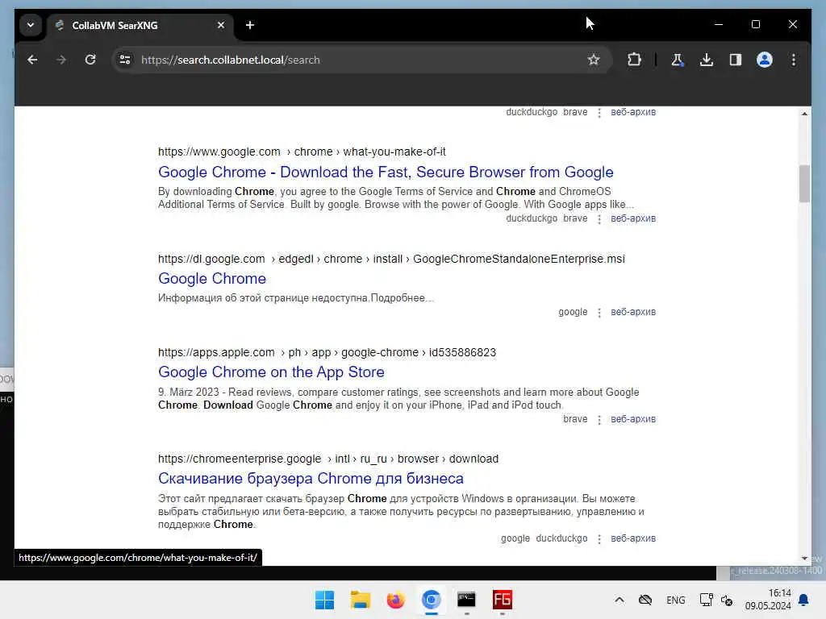
Task: Click 'google' engine label under dl.google.com result
Action: click(573, 312)
